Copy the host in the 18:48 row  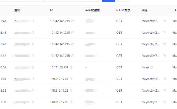tap(33, 21)
